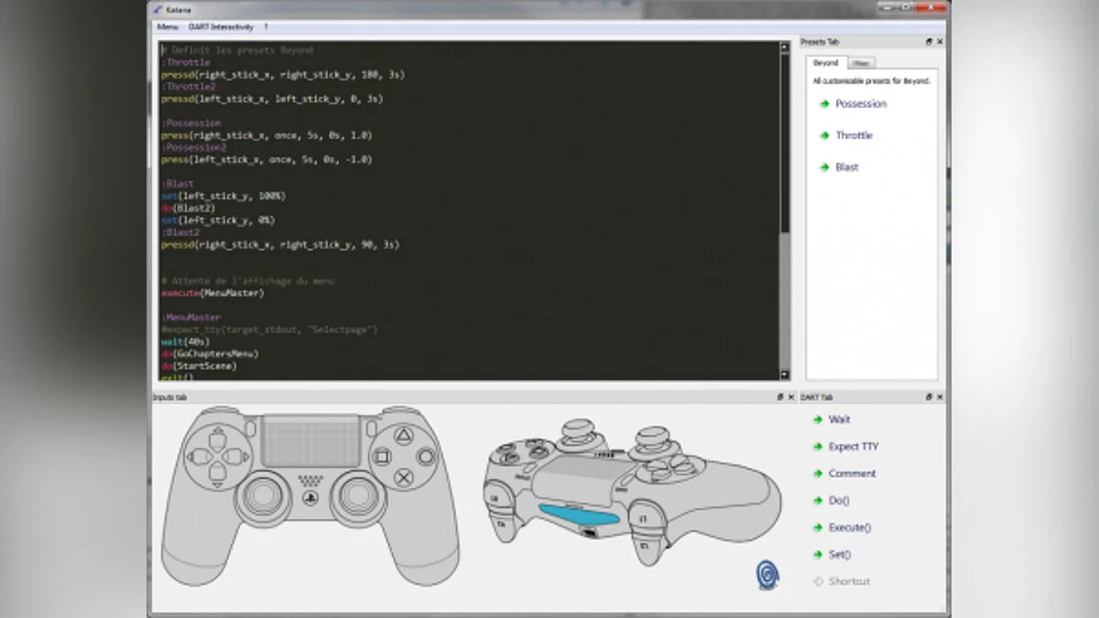Click the touchpad on the front-view controller
Screen dimensions: 1099x618
click(310, 440)
